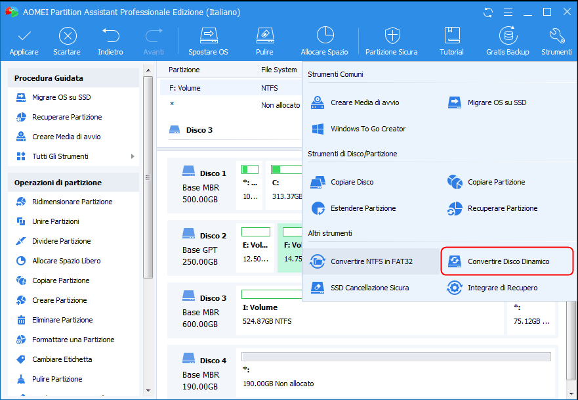The height and width of the screenshot is (400, 578).
Task: Open the Strumenti wrench menu
Action: pyautogui.click(x=556, y=41)
